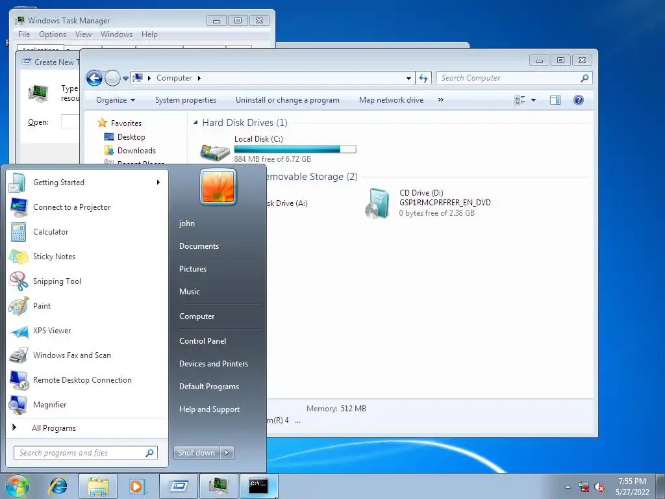Screen dimensions: 665x499
Task: Toggle the preview pane icon
Action: pyautogui.click(x=555, y=100)
